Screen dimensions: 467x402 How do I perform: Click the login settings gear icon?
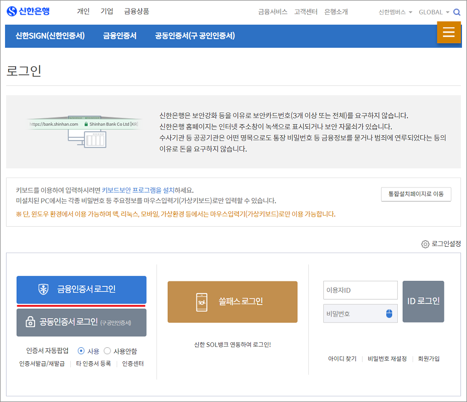pos(425,244)
